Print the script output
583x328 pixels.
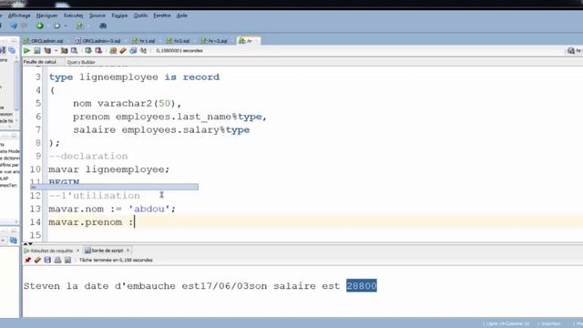[57, 260]
